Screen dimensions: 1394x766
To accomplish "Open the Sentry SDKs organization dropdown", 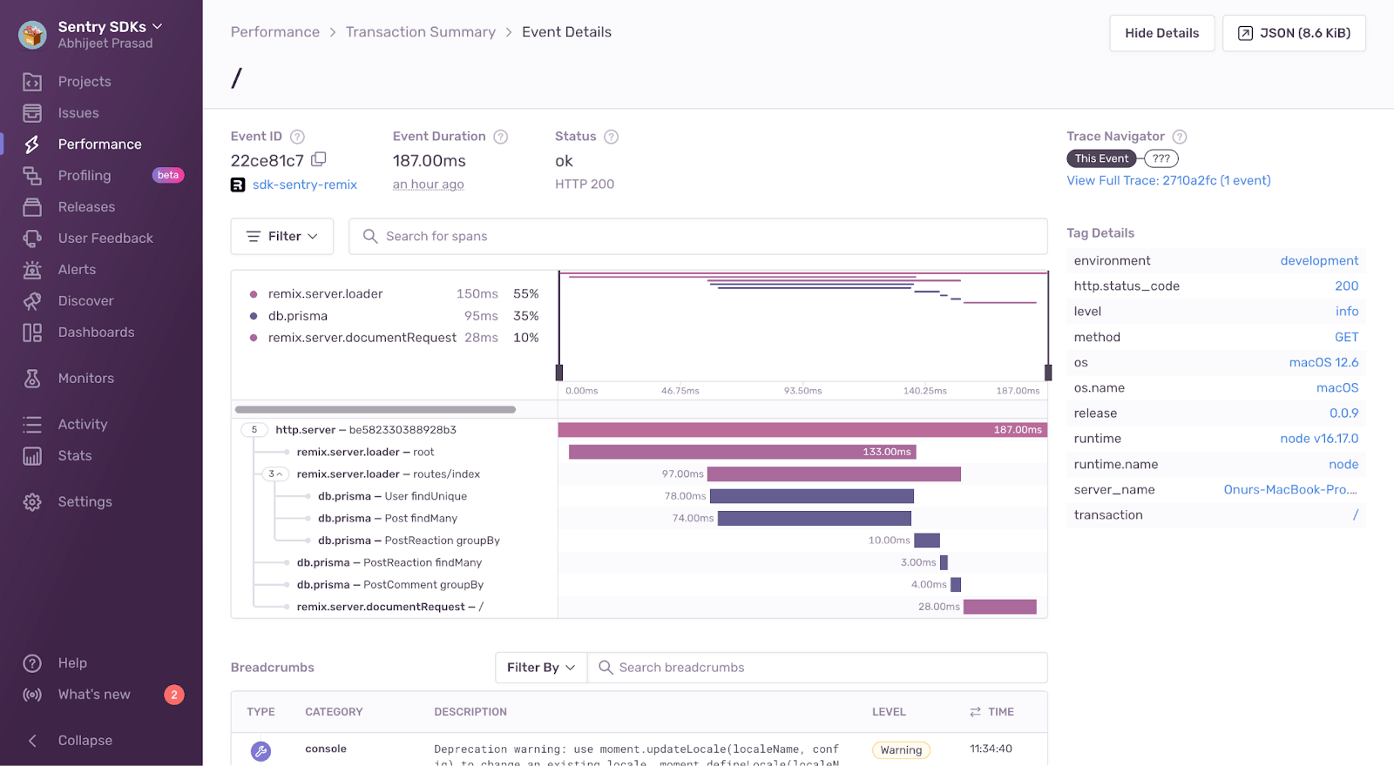I will click(x=110, y=27).
